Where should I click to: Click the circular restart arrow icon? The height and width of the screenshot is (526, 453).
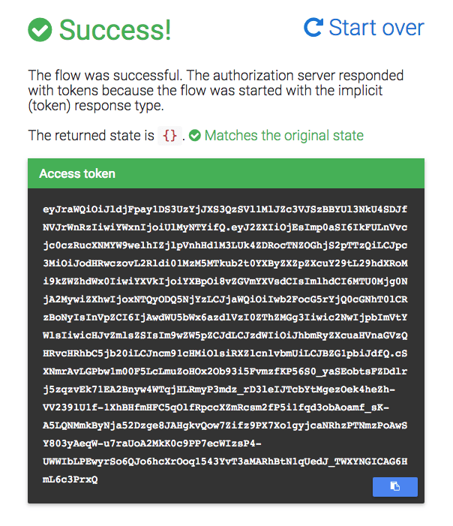pos(313,27)
